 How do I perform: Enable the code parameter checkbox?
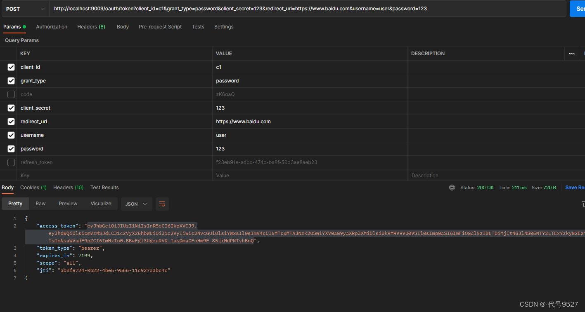(x=11, y=94)
